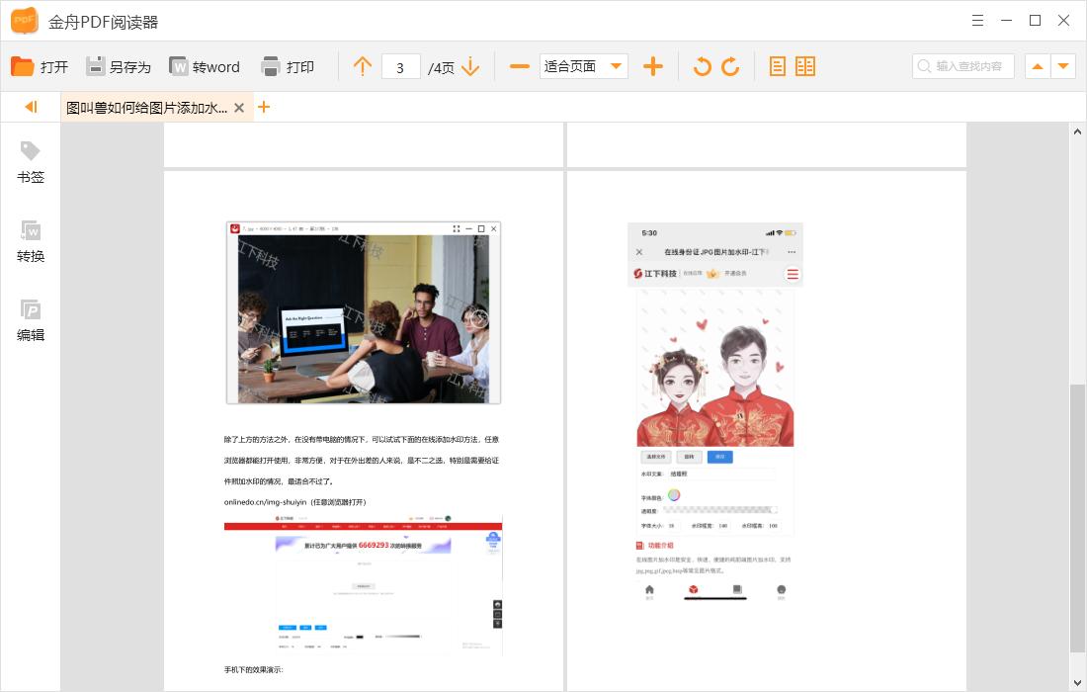
Task: Open a new tab with the plus button
Action: 264,107
